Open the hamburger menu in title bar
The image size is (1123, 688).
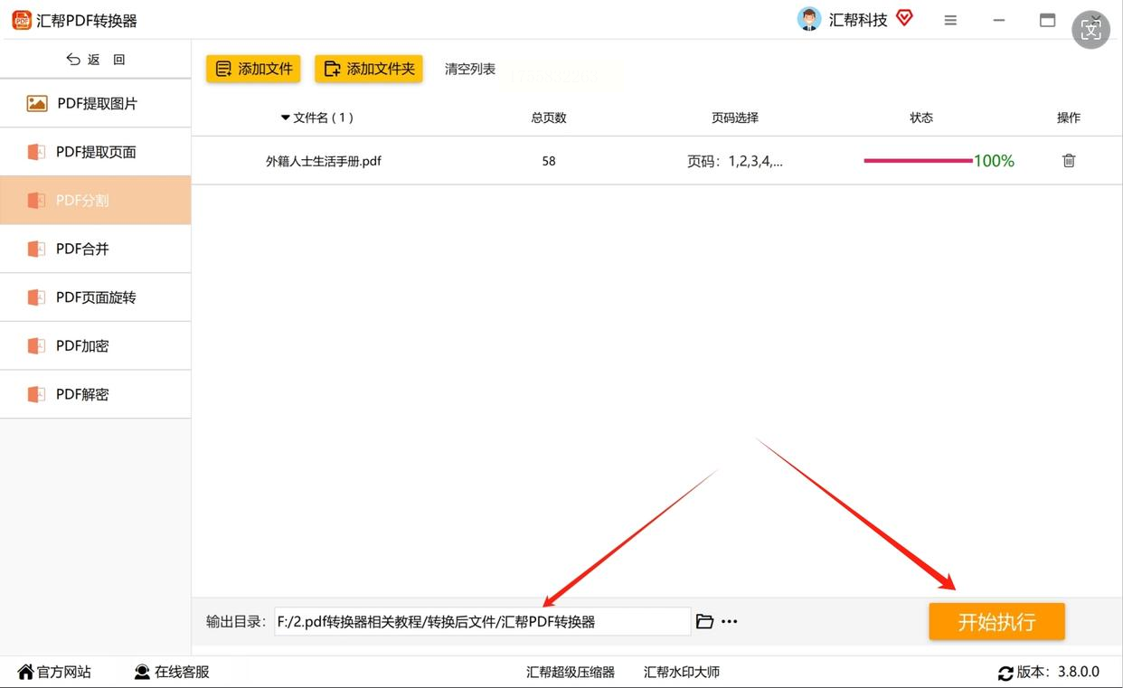[950, 20]
